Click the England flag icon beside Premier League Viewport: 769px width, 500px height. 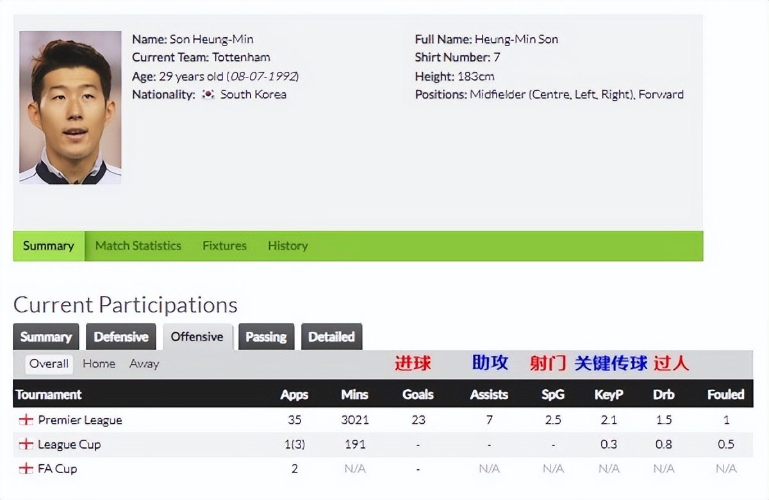coord(26,421)
